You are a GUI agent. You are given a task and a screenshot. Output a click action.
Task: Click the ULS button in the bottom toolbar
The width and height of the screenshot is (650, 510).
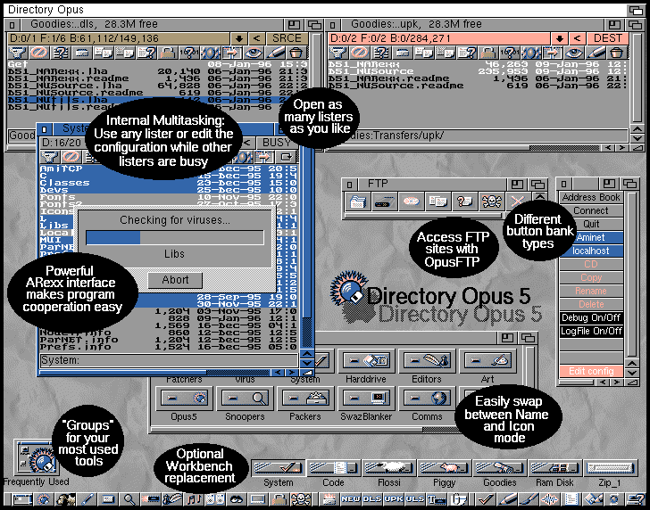[415, 499]
